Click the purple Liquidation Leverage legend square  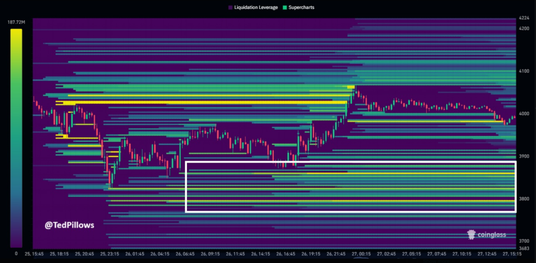[x=230, y=8]
